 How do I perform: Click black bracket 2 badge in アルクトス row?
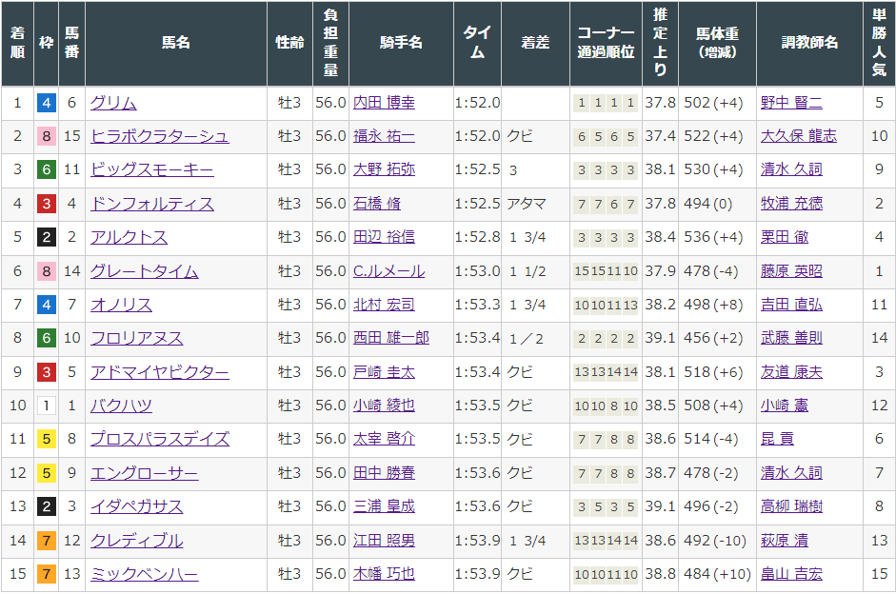[x=47, y=238]
